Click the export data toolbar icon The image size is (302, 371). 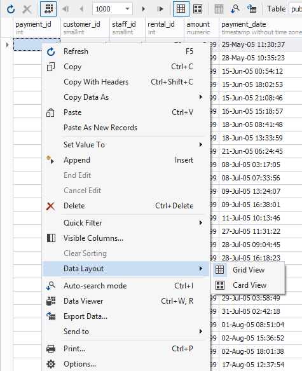pos(252,9)
